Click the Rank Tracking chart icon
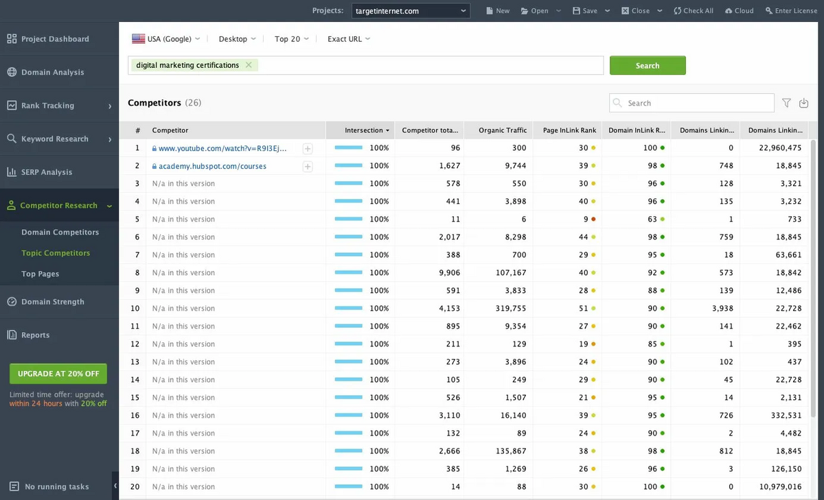The width and height of the screenshot is (824, 500). pyautogui.click(x=12, y=106)
